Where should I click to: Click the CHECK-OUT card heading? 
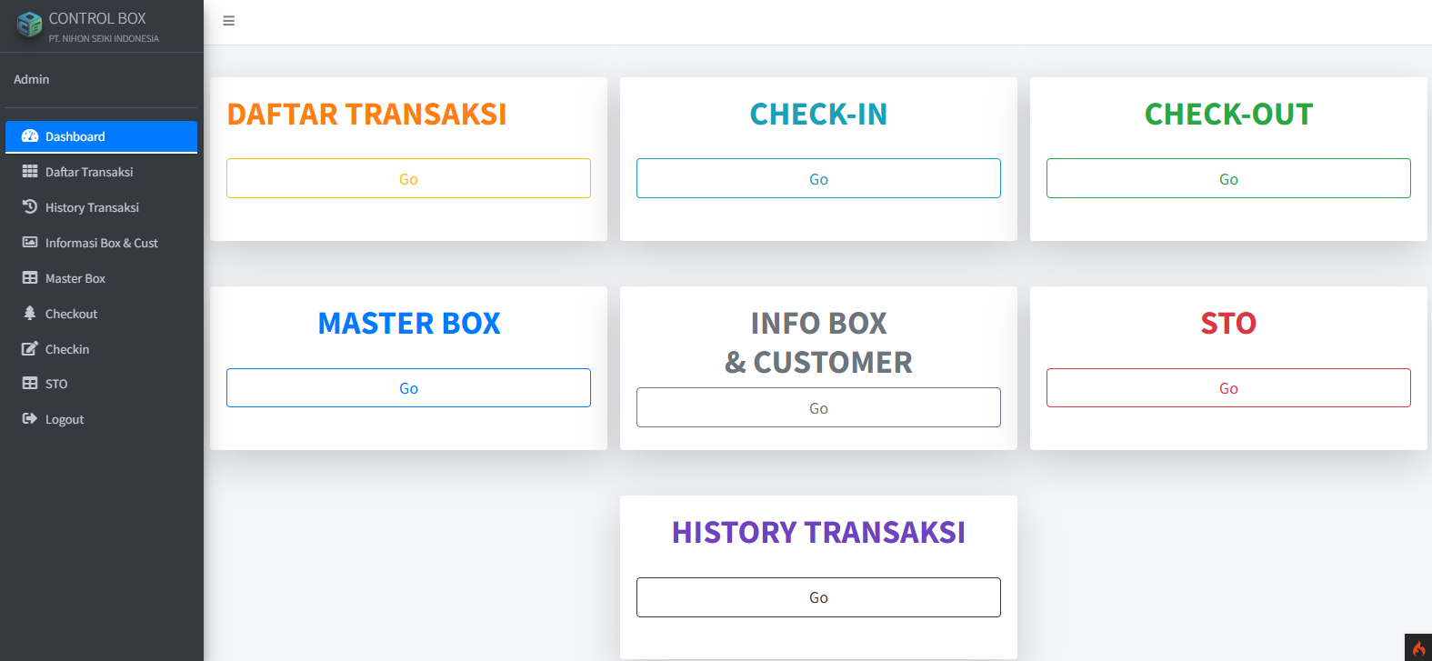pyautogui.click(x=1228, y=115)
